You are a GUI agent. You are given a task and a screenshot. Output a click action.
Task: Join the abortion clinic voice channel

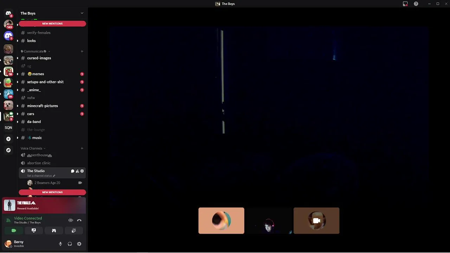pyautogui.click(x=52, y=163)
